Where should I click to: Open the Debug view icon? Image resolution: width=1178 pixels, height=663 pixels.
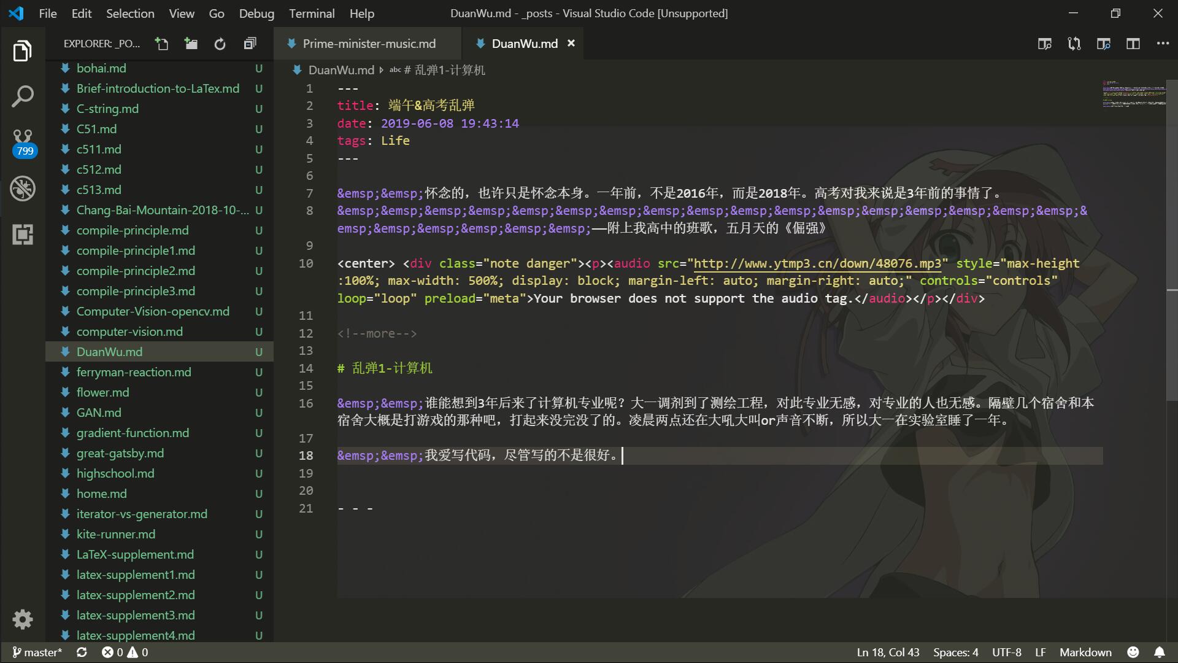[x=23, y=188]
